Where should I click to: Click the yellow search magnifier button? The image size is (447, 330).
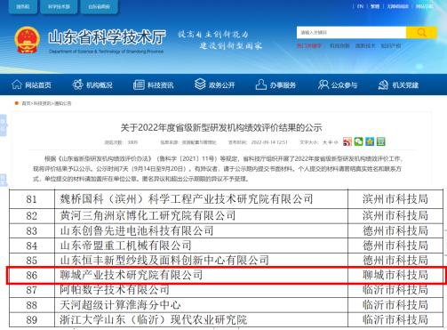pyautogui.click(x=421, y=32)
